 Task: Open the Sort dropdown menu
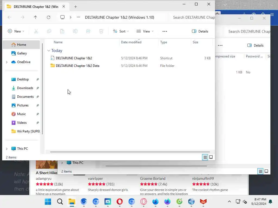click(121, 31)
